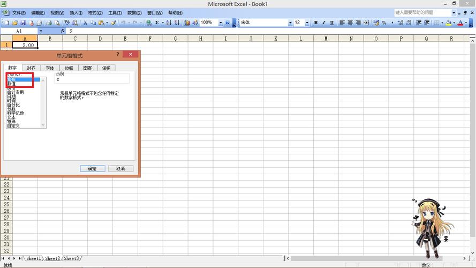Click the 取消 button
Image resolution: width=476 pixels, height=268 pixels.
point(120,169)
